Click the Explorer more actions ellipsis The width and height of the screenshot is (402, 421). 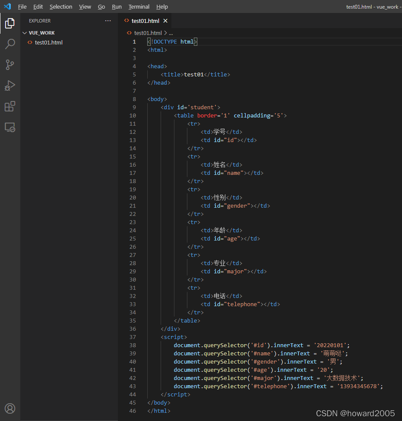(108, 21)
